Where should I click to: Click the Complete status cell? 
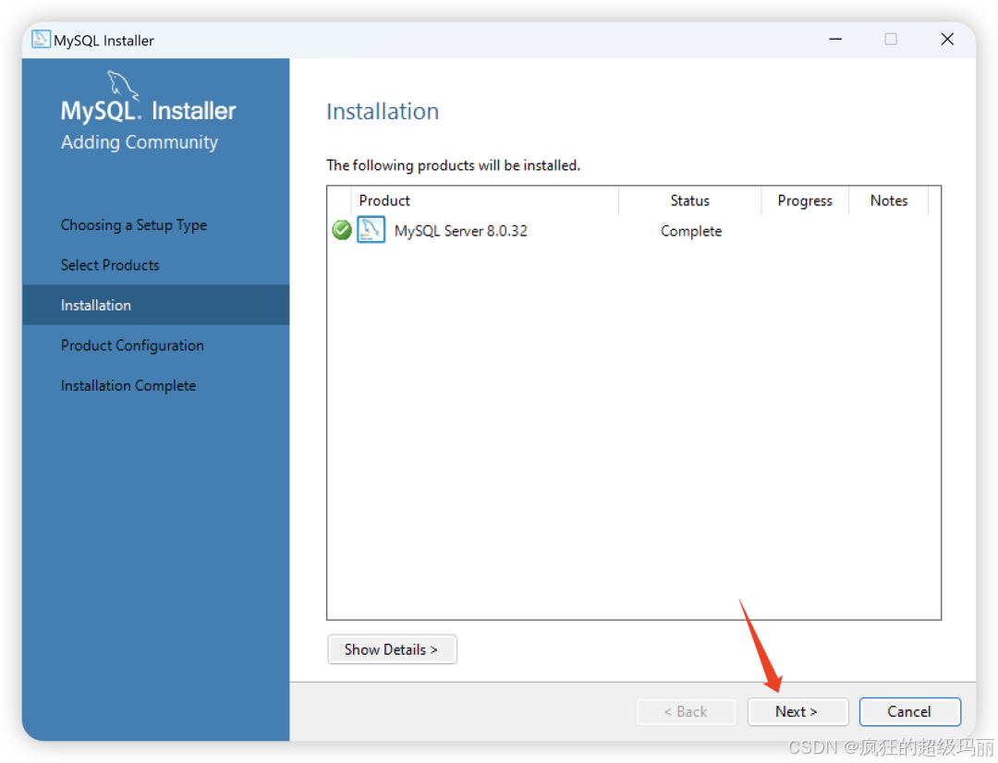click(691, 231)
